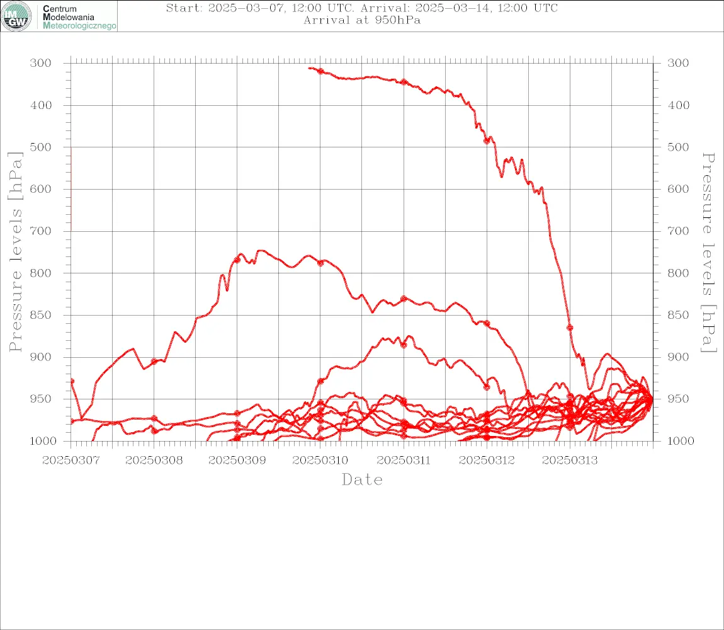Viewport: 724px width, 630px height.
Task: Click the trajectory marker near 885 hPa on 20250311
Action: [x=404, y=345]
